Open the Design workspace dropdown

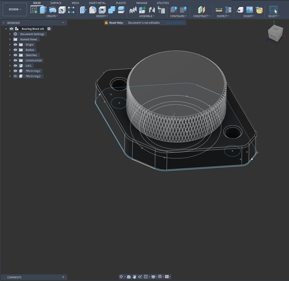point(15,9)
